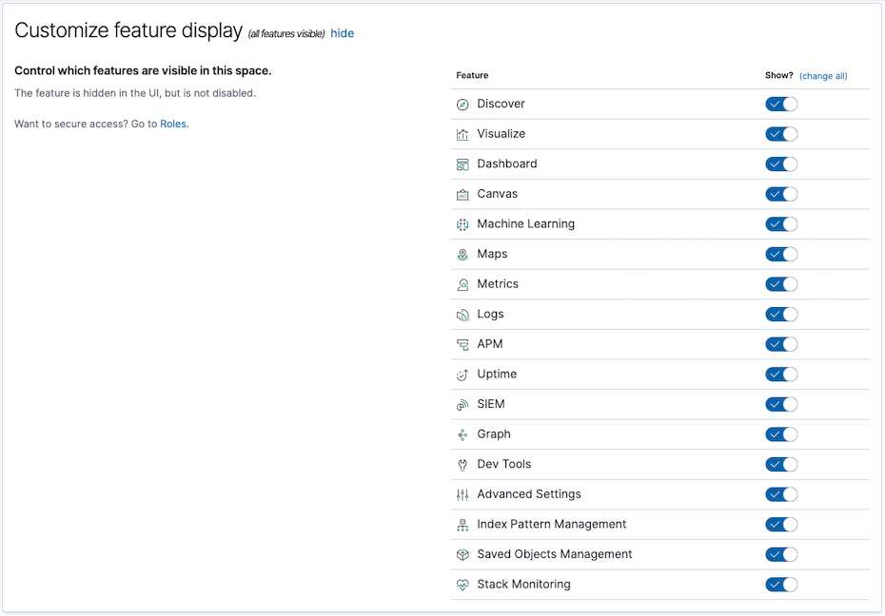Turn off the Metrics feature toggle
Screen dimensions: 885x616
click(x=781, y=284)
